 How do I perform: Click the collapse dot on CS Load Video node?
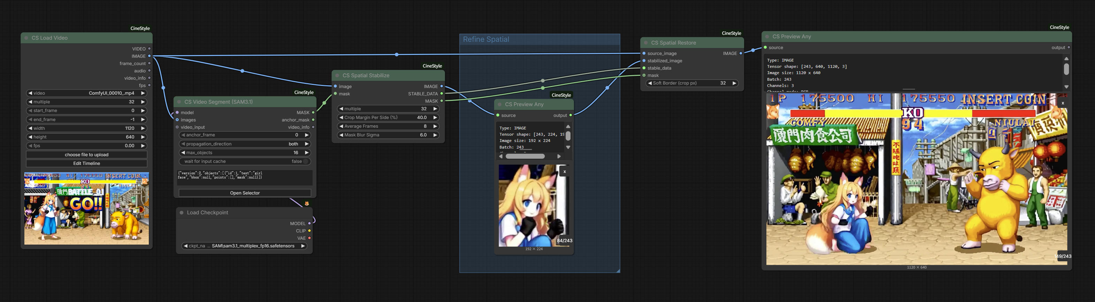26,38
